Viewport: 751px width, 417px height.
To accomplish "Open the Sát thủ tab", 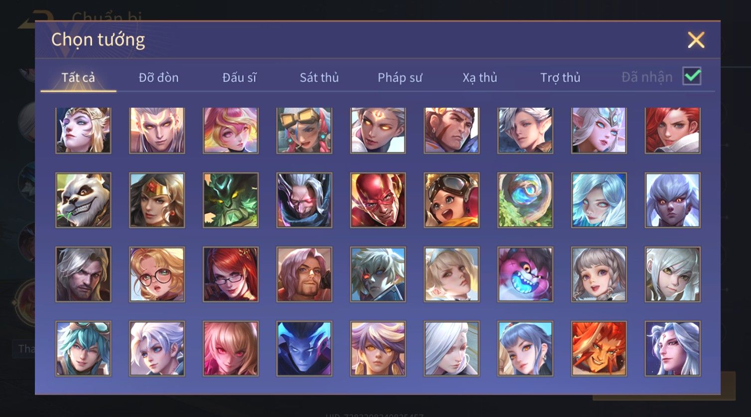I will tap(319, 78).
